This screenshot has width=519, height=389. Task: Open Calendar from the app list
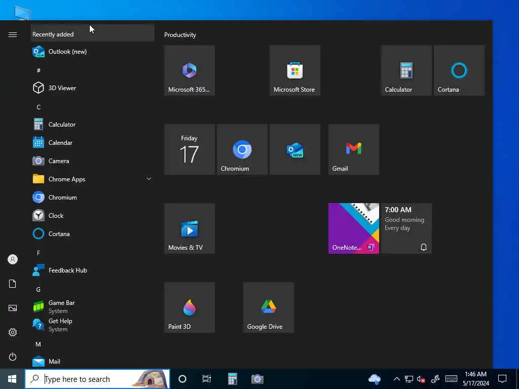click(x=93, y=142)
